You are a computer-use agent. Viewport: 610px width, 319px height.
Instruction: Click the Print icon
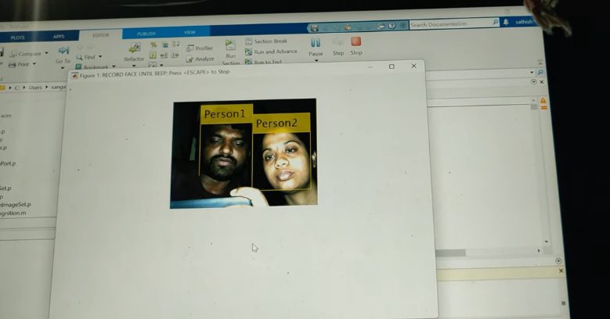point(13,64)
